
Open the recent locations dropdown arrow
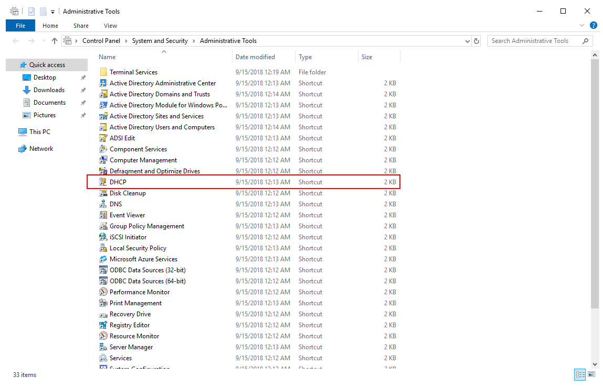pos(44,41)
